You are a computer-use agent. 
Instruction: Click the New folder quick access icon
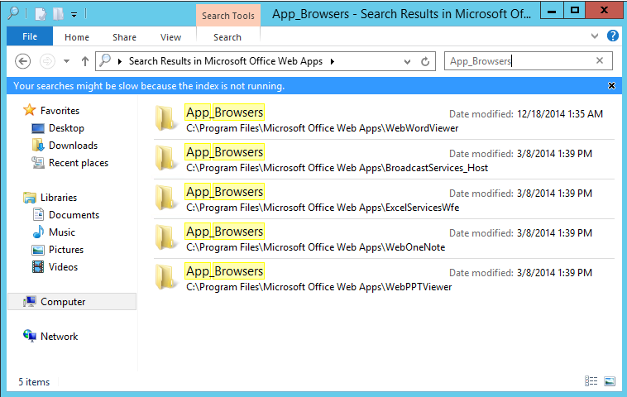(59, 14)
